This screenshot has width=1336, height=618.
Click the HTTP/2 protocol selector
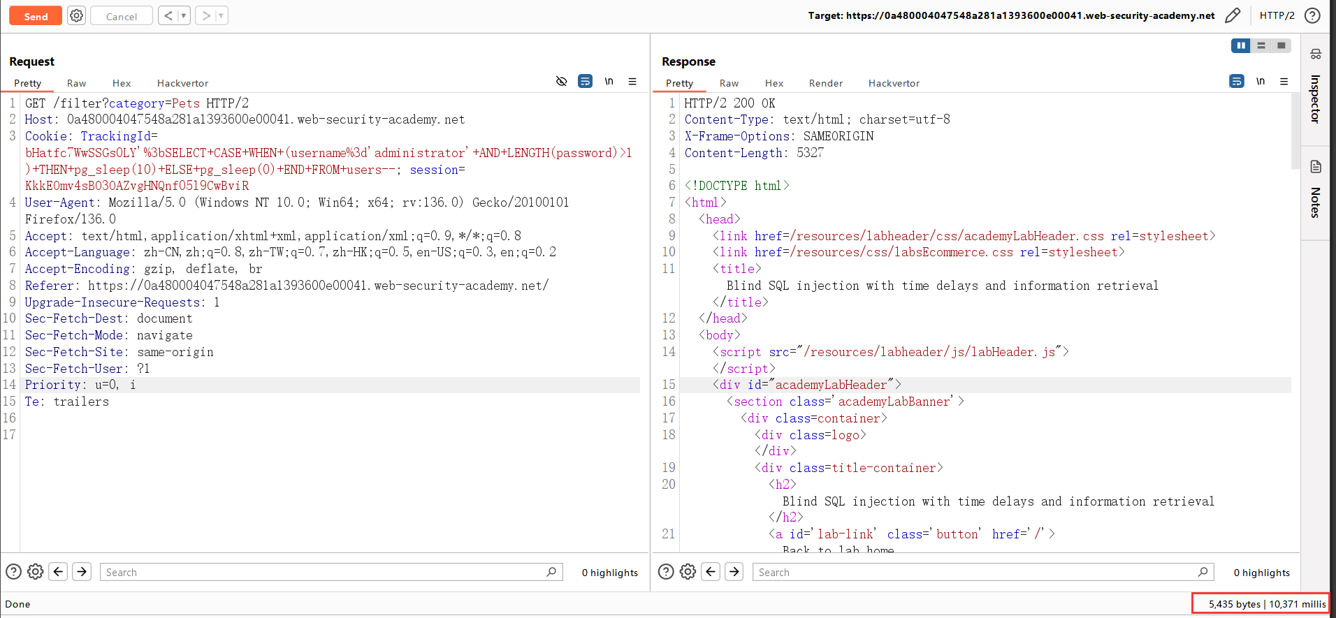tap(1277, 15)
